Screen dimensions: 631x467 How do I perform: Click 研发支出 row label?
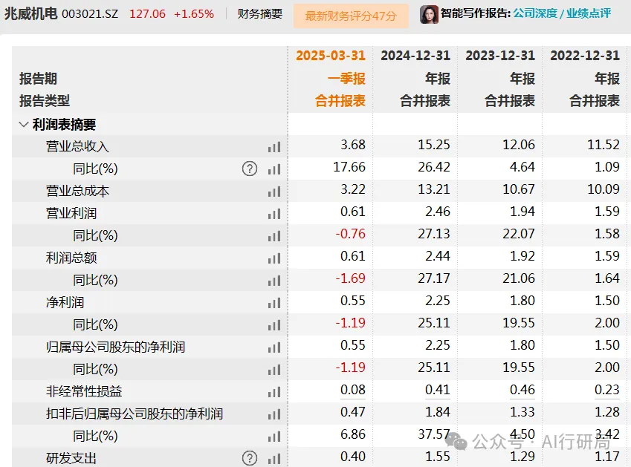click(71, 458)
